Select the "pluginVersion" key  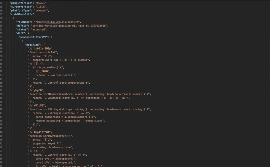coord(21,3)
